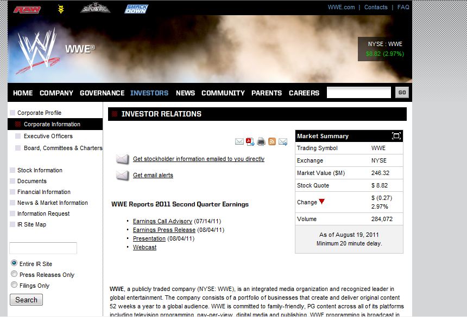Export page as PDF via Acrobat icon
This screenshot has height=317, width=467.
(250, 141)
